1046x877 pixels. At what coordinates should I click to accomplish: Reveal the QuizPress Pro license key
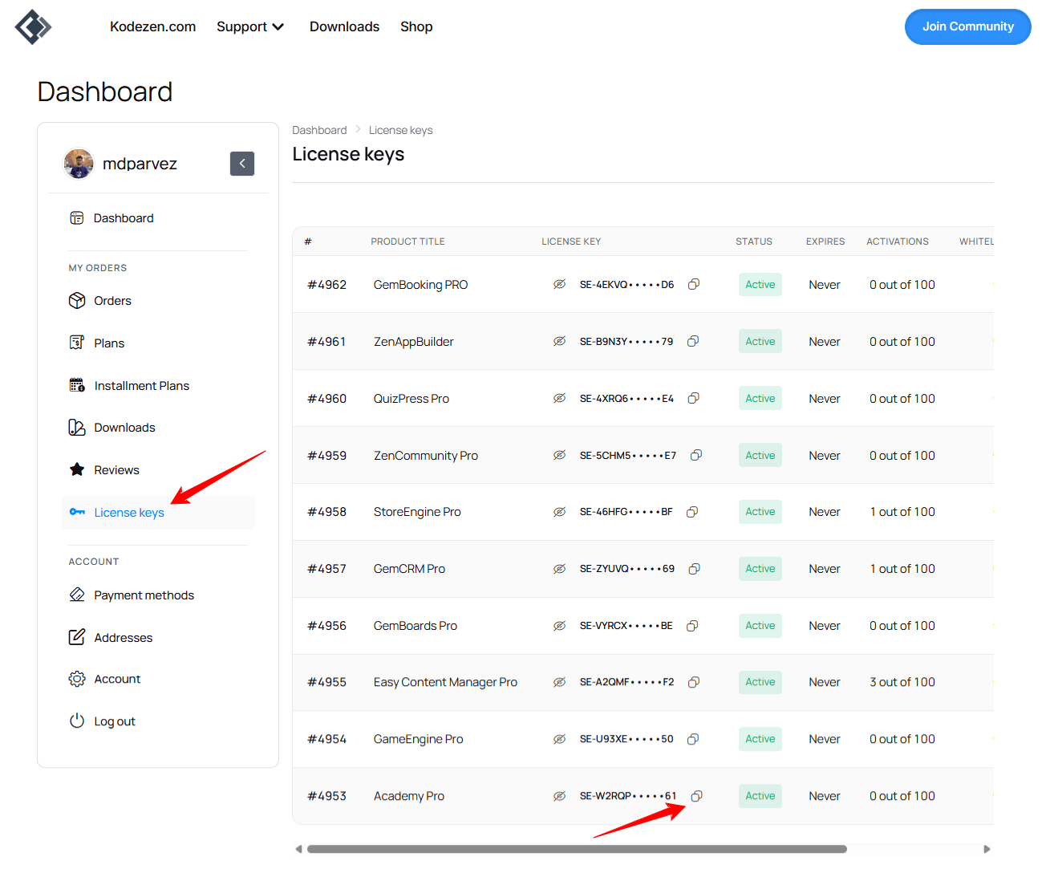pyautogui.click(x=560, y=398)
